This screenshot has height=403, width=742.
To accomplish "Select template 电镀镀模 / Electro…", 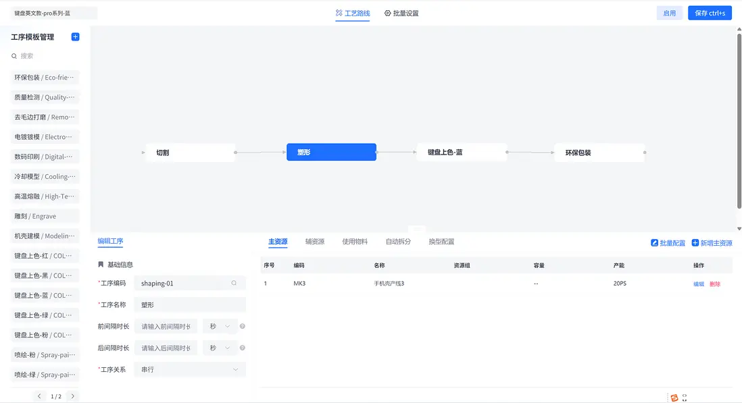I will (x=45, y=137).
